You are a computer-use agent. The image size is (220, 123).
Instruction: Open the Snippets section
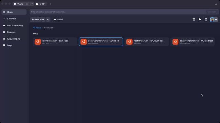click(14, 32)
